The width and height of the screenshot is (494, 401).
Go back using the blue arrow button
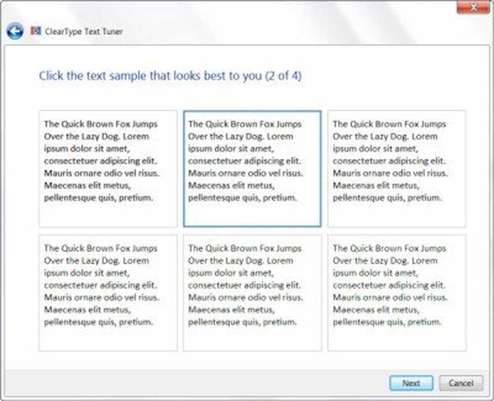pyautogui.click(x=15, y=31)
